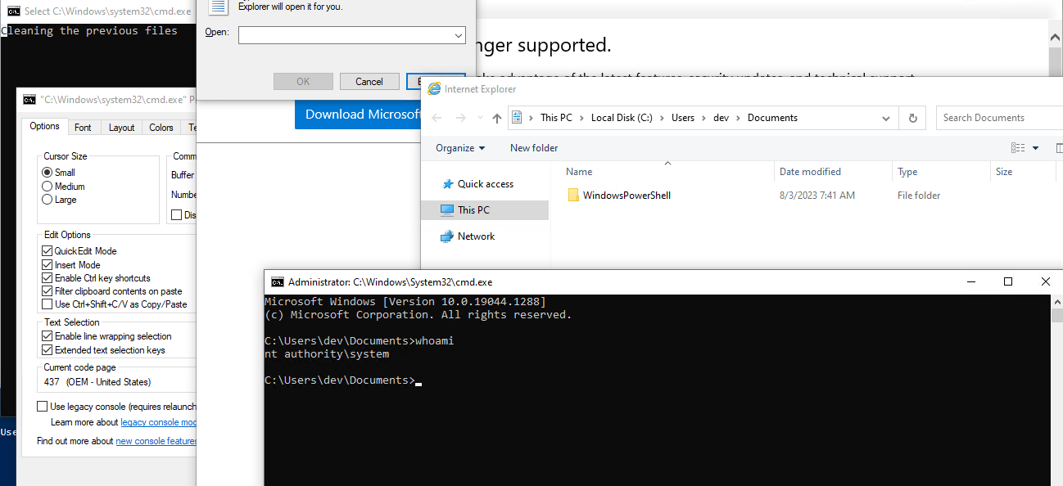The image size is (1063, 486).
Task: Click the cmd icon in Administrator window title
Action: (x=278, y=281)
